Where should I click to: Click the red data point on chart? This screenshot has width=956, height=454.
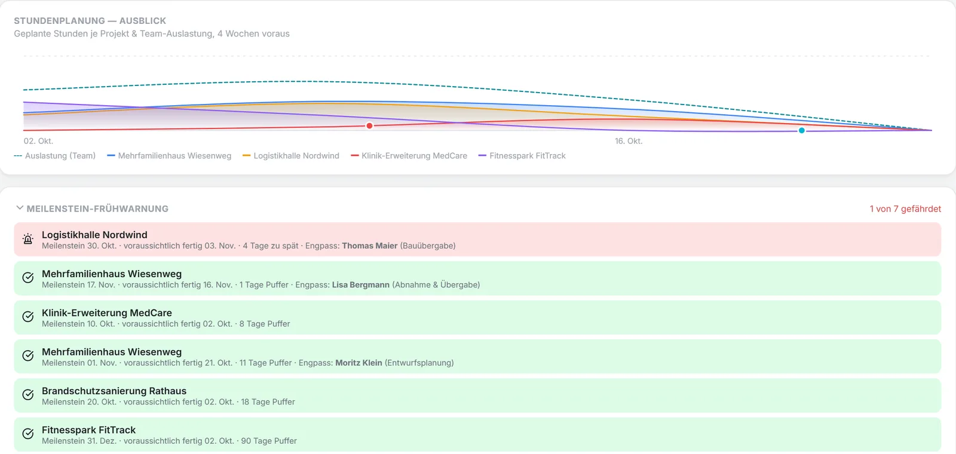(x=370, y=125)
